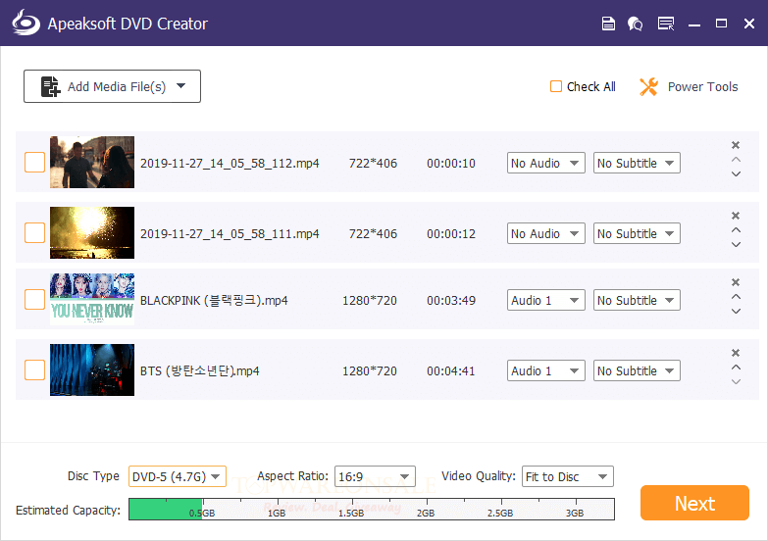Screen dimensions: 768x541
Task: Open the feedback chat icon in title bar
Action: (x=635, y=24)
